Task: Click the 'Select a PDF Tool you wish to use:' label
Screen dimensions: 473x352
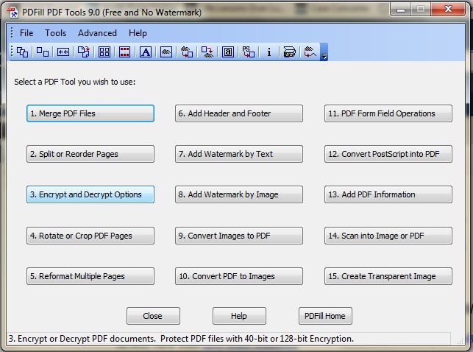Action: click(75, 82)
